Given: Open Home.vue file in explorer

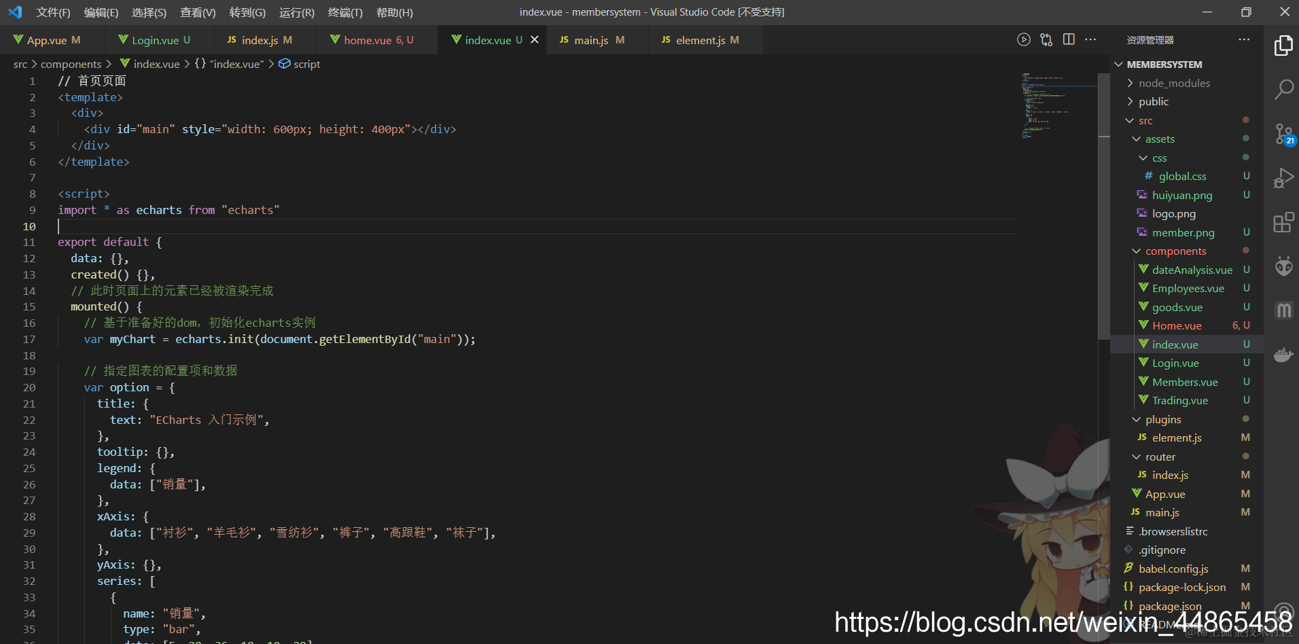Looking at the screenshot, I should (x=1186, y=325).
